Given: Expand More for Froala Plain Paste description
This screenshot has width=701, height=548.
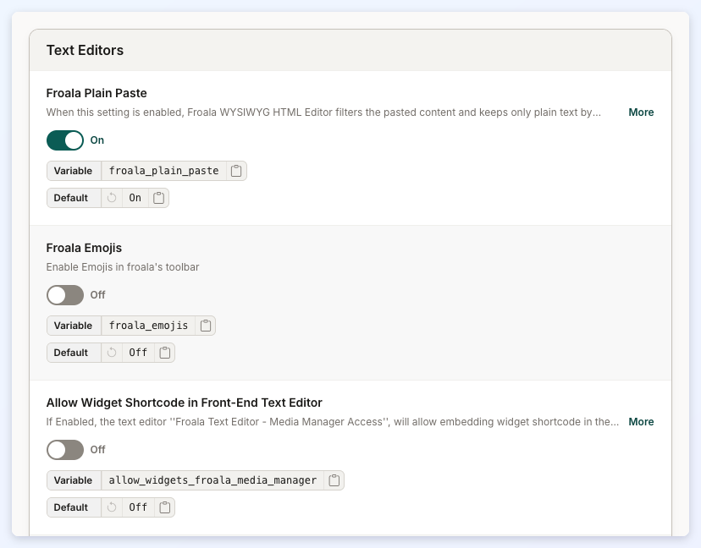Looking at the screenshot, I should [641, 112].
